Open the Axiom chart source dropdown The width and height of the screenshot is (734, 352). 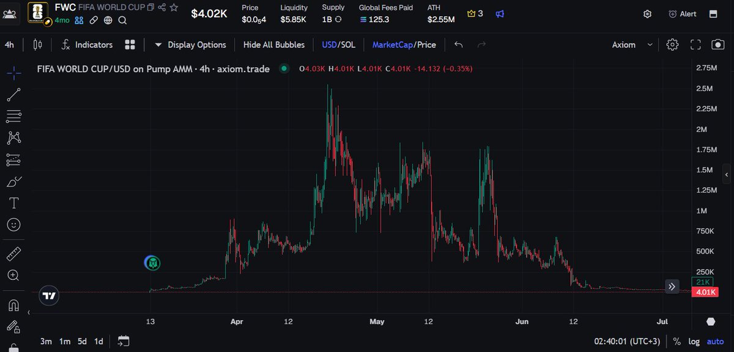pyautogui.click(x=633, y=45)
